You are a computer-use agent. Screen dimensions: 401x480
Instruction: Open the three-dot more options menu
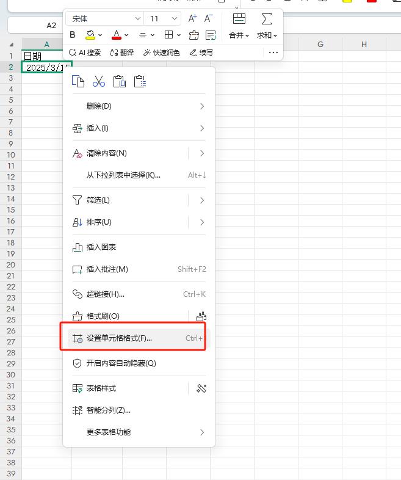(273, 53)
